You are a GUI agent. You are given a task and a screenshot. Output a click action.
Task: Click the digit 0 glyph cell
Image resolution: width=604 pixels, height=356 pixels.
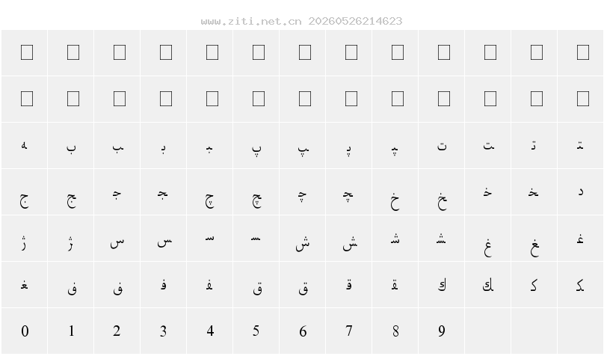click(x=24, y=331)
